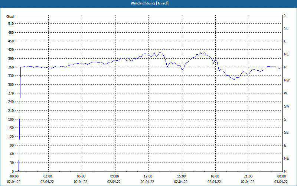Click the 240 degree axis value
297x186 pixels.
(11, 102)
